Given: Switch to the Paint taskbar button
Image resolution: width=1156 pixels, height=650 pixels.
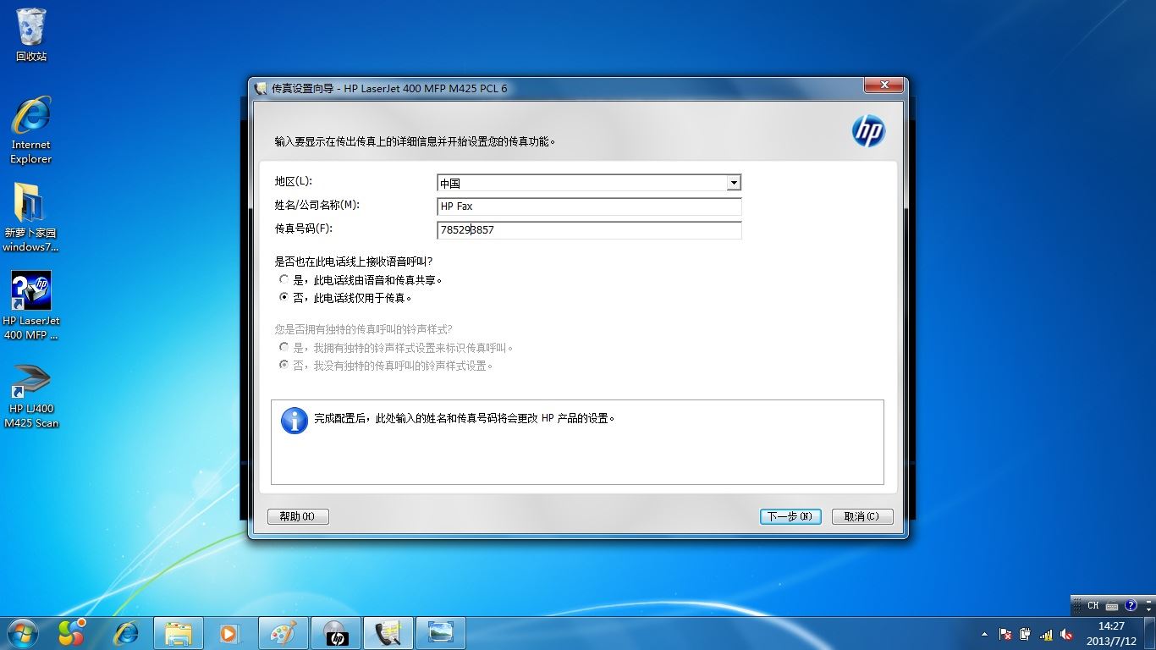Looking at the screenshot, I should click(283, 633).
